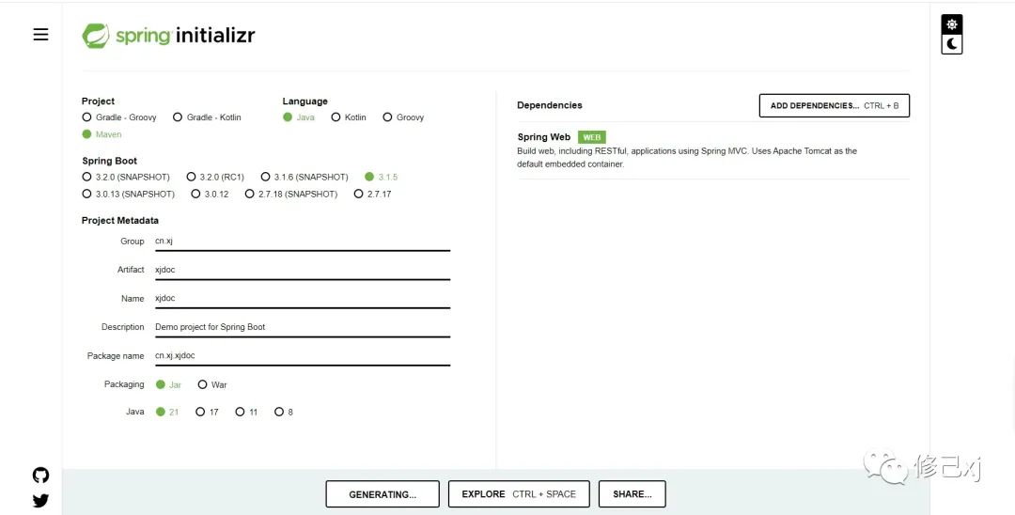Click the Generating button

tap(383, 494)
